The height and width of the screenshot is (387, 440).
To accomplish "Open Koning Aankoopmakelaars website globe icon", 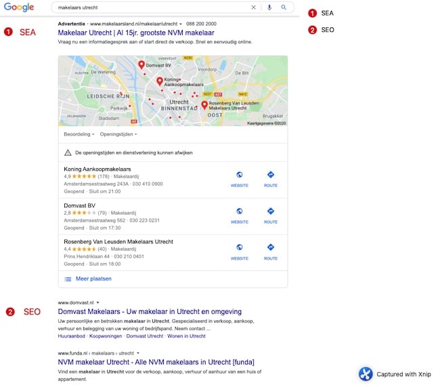I will coord(240,175).
